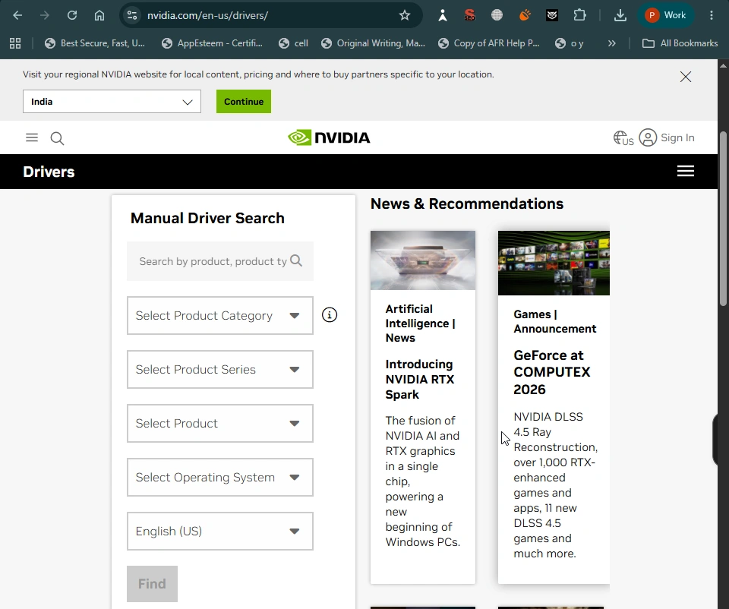Open site information icon in address bar
729x609 pixels.
pos(132,15)
